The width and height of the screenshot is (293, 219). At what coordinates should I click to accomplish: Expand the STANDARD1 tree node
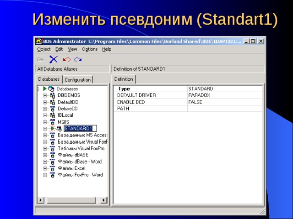(45, 129)
